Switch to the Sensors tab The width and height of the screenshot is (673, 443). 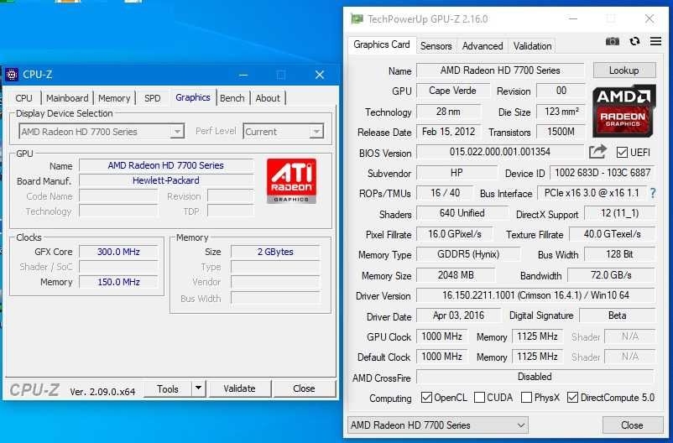tap(436, 46)
